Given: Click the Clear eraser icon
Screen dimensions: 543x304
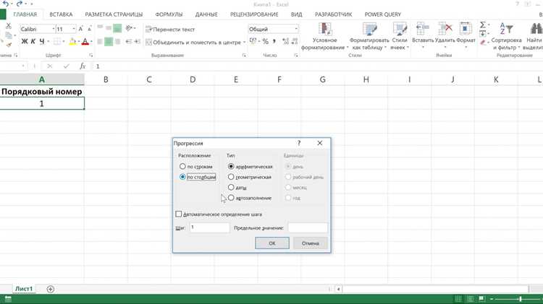Looking at the screenshot, I should point(483,42).
